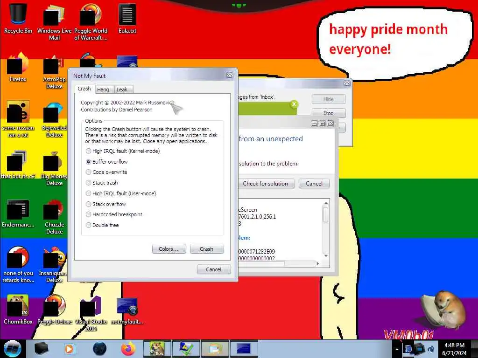Open Windows Live Mail desktop icon
478x358 pixels.
(54, 21)
